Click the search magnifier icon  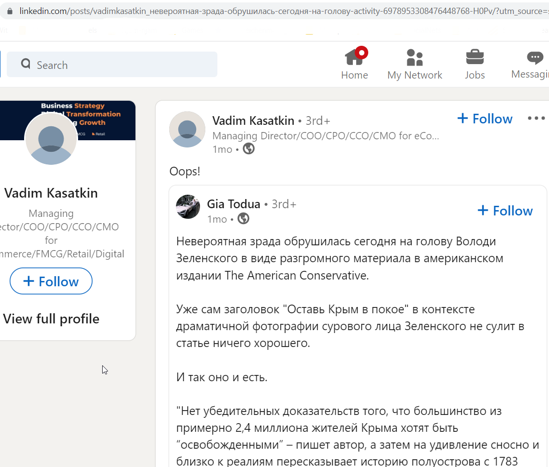26,64
